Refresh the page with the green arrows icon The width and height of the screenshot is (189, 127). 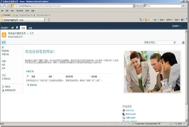(137, 6)
